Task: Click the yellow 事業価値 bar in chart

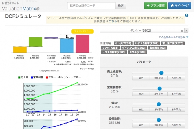Action: click(20, 50)
